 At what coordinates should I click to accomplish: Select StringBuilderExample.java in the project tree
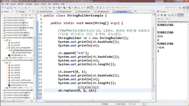click(x=23, y=50)
